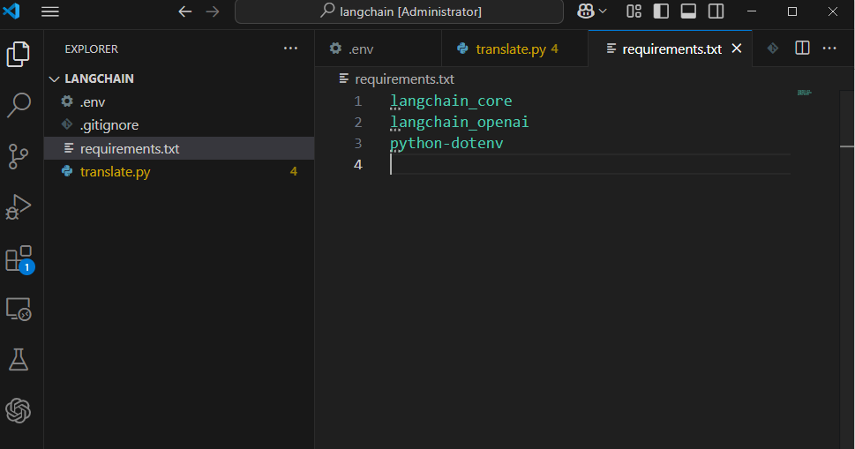Click the hamburger application menu

[x=50, y=11]
